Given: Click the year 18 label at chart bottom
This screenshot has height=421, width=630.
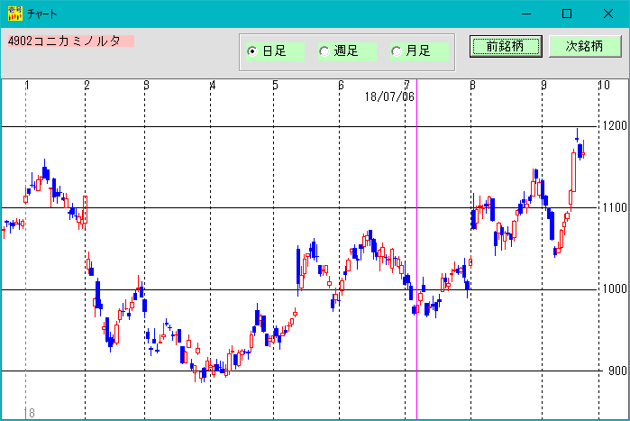Looking at the screenshot, I should 30,413.
